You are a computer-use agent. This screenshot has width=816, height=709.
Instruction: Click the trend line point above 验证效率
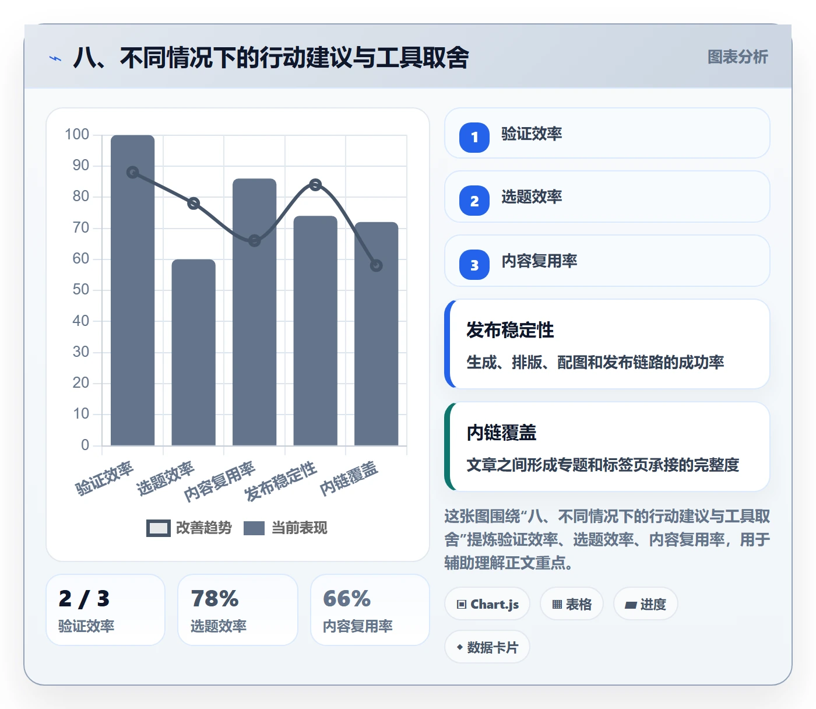click(133, 173)
